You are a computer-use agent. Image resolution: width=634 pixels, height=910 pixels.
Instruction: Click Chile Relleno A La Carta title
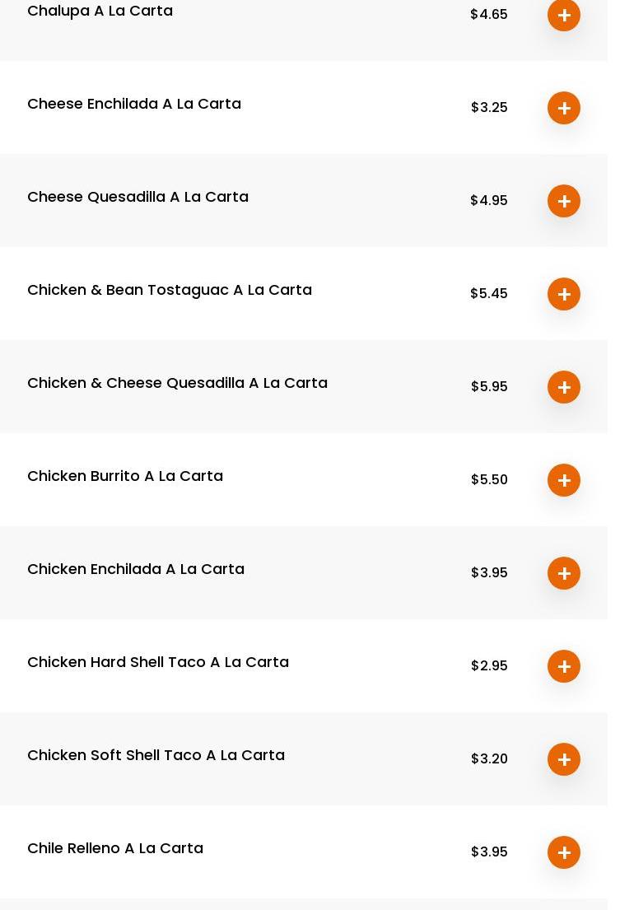click(115, 848)
